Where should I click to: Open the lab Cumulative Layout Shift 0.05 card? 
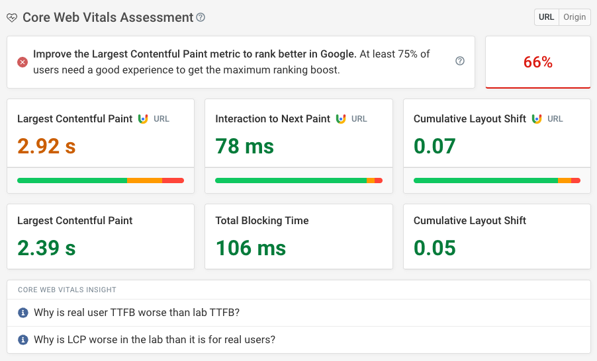pos(496,237)
